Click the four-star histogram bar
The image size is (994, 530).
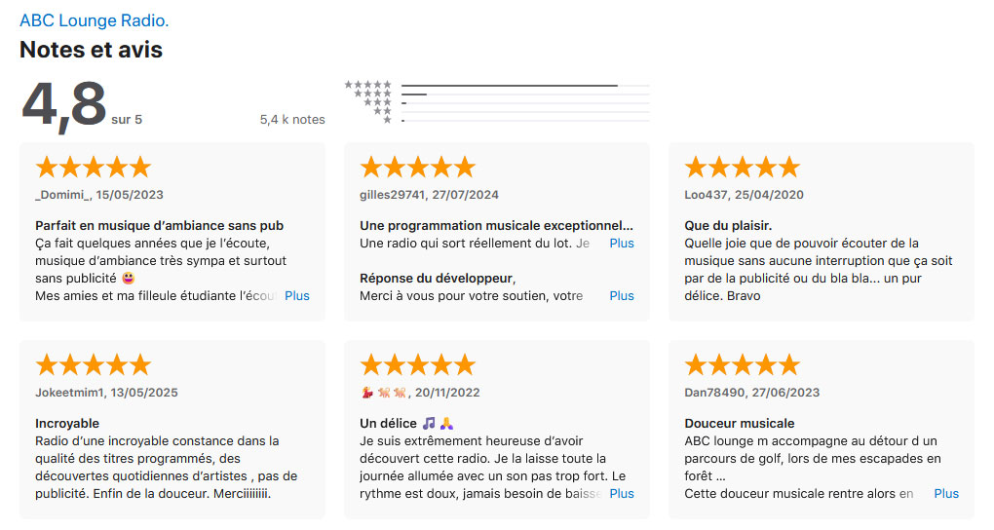[x=525, y=94]
